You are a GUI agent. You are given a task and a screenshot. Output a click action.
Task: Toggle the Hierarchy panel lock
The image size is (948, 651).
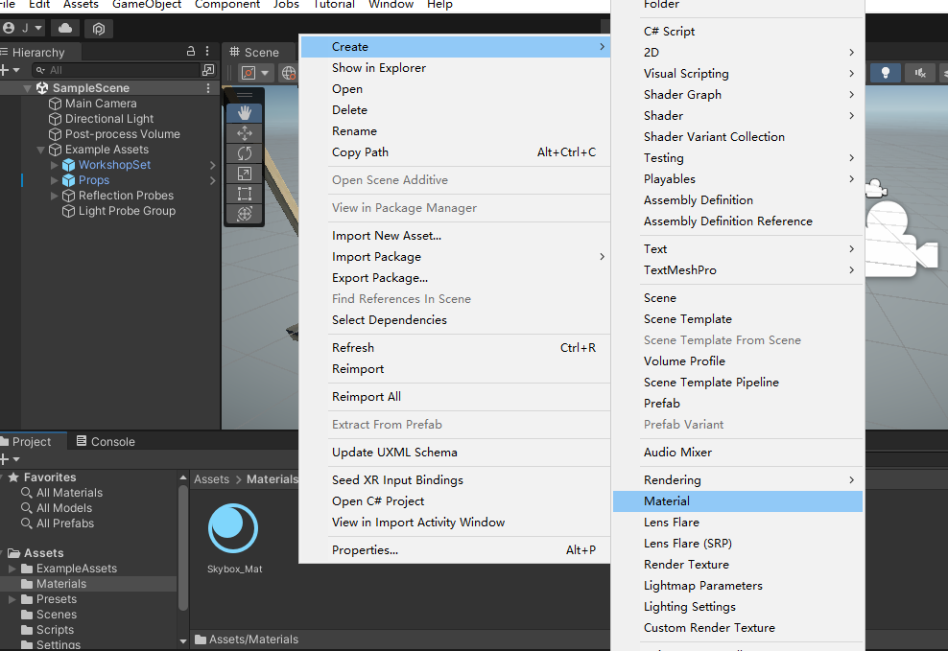[x=190, y=52]
